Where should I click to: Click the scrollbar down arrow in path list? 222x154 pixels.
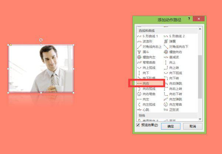pyautogui.click(x=200, y=119)
